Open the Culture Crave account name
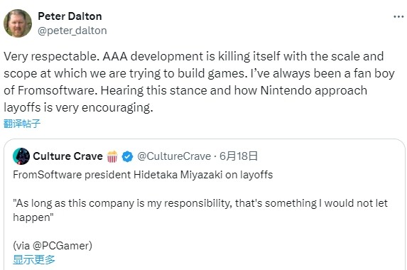 tap(67, 156)
